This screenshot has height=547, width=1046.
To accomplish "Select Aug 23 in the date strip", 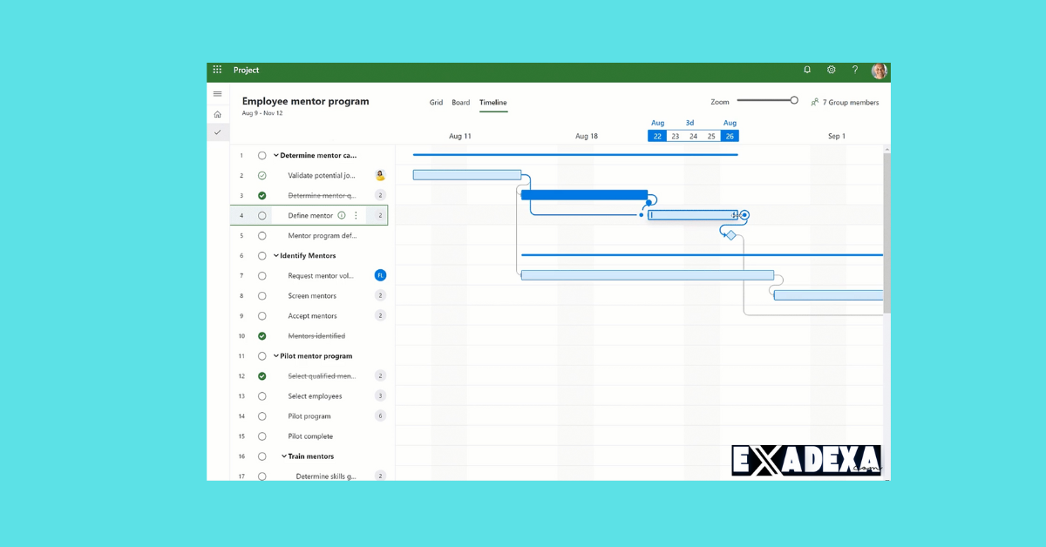I will point(675,136).
